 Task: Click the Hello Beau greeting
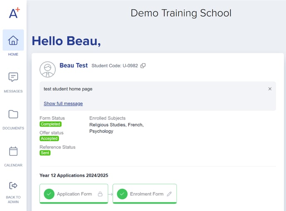click(66, 41)
